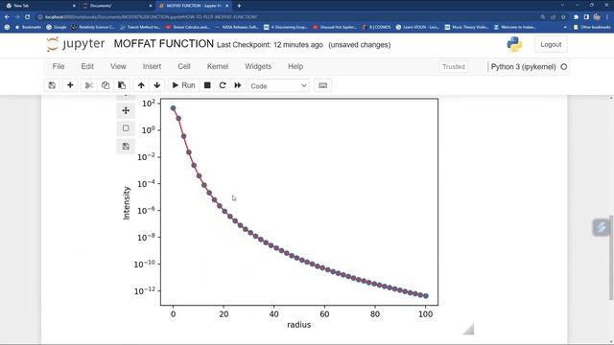Click the Python logo icon
Screen dimensions: 614x345
click(x=514, y=45)
